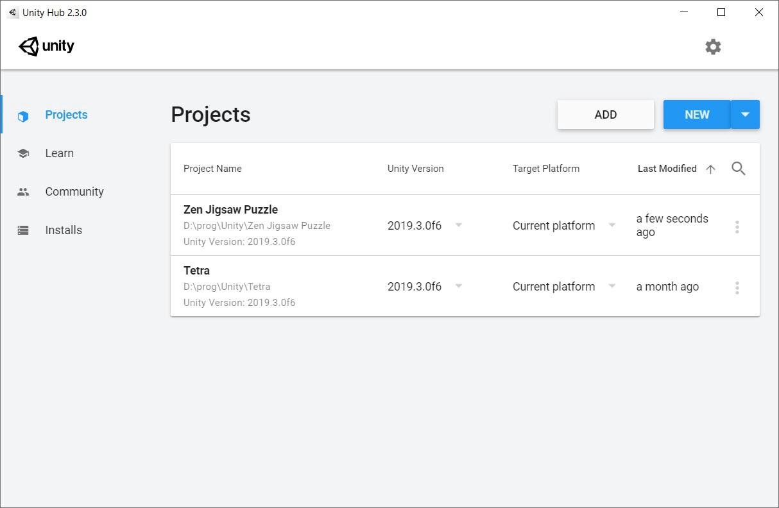Click the Unity logo in header

pos(46,46)
